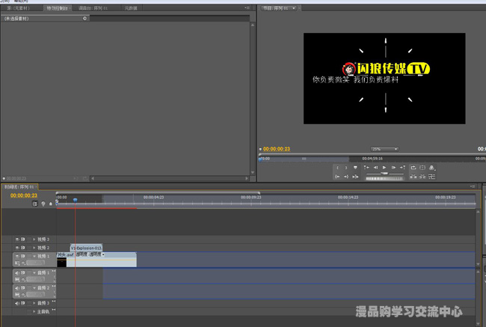The height and width of the screenshot is (327, 486).
Task: Click the Lift button
Action: (x=413, y=177)
